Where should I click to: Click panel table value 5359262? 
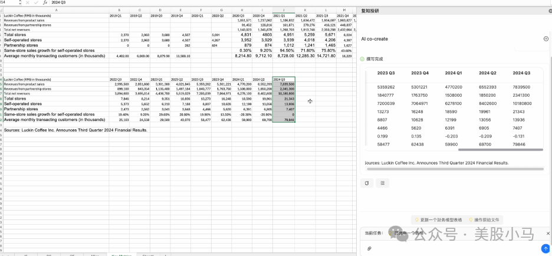tap(386, 87)
